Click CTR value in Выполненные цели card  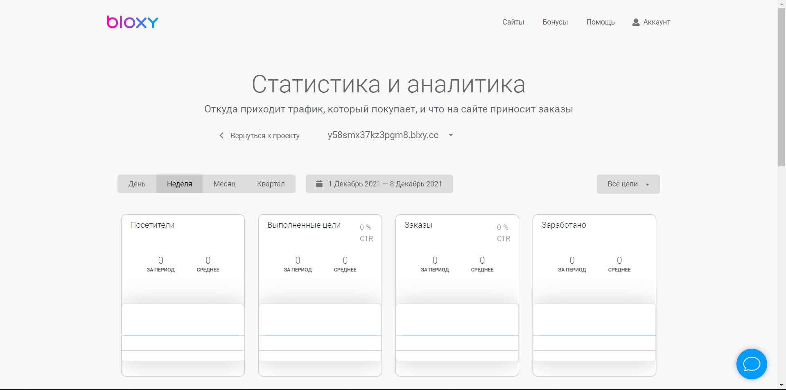click(x=366, y=227)
